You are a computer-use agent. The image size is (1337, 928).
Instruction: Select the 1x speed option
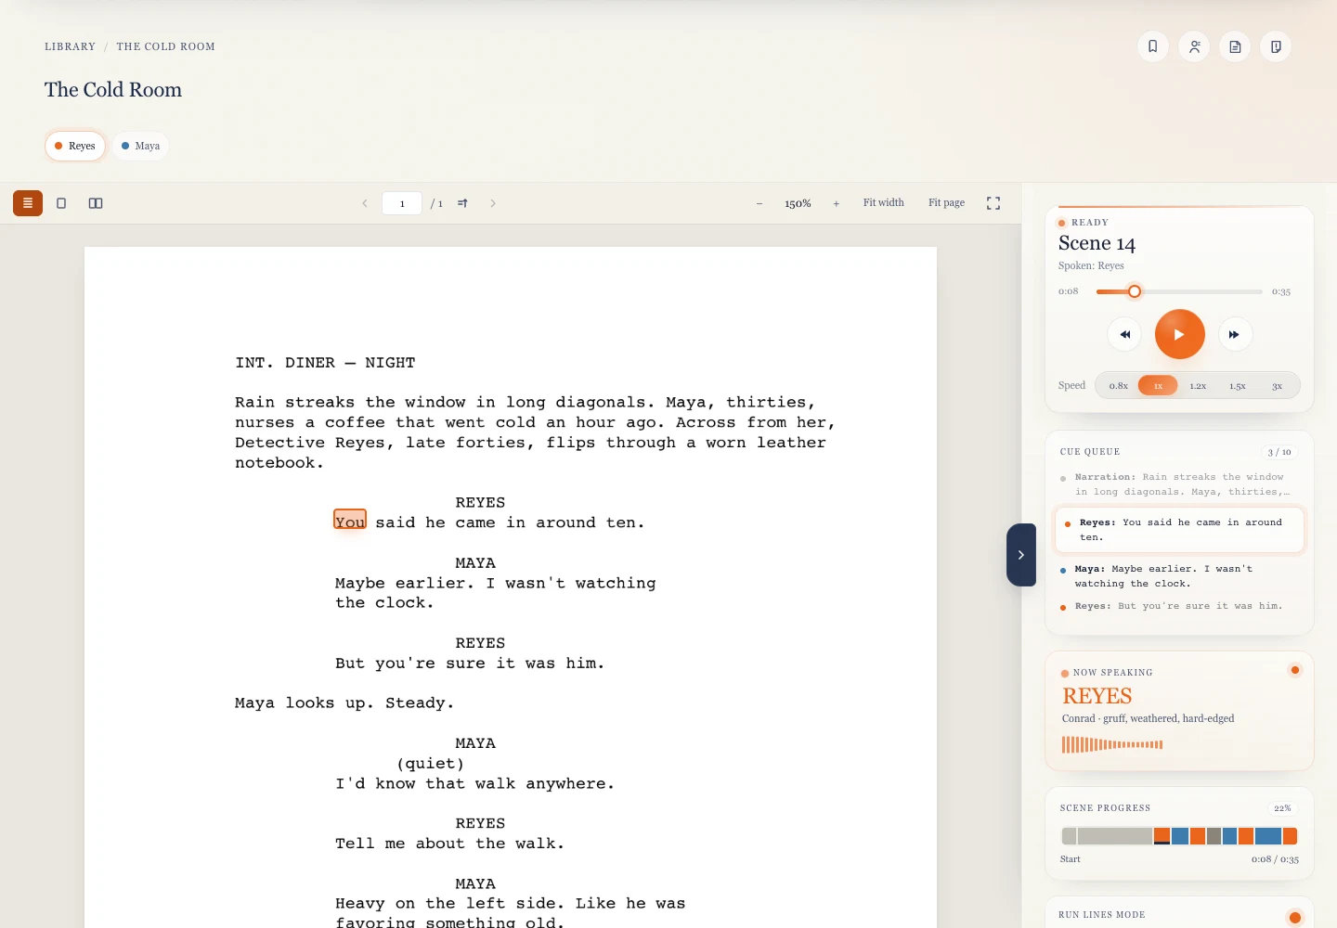click(1158, 385)
